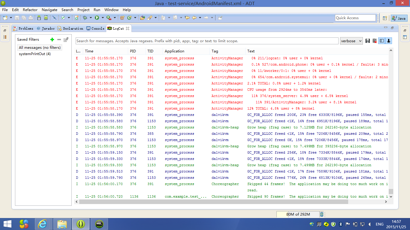Open the File menu
This screenshot has height=230, width=410.
5,10
